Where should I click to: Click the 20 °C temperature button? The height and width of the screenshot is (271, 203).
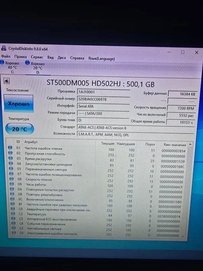click(20, 129)
